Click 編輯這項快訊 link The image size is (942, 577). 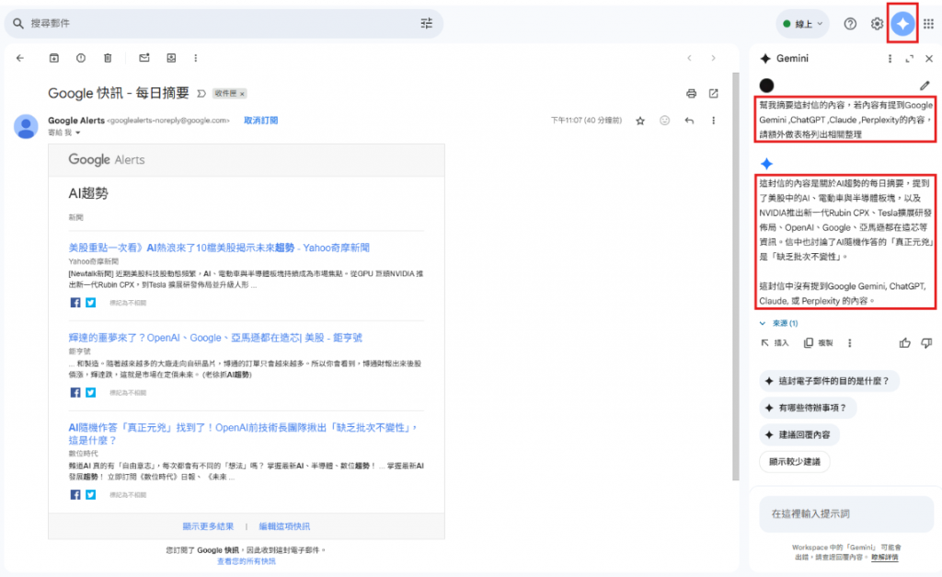[284, 526]
